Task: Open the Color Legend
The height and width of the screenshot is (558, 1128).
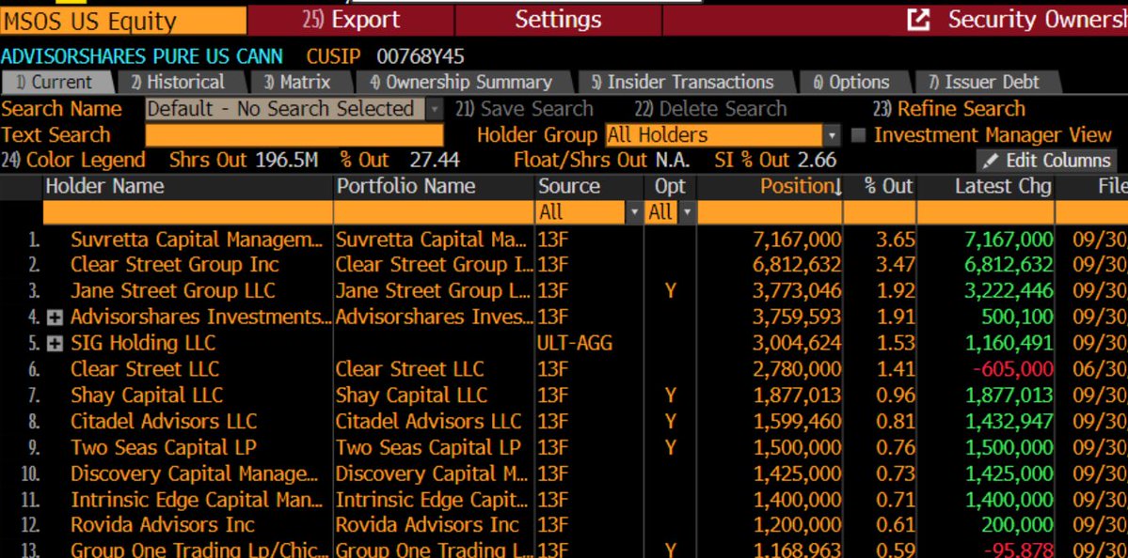Action: [x=73, y=160]
